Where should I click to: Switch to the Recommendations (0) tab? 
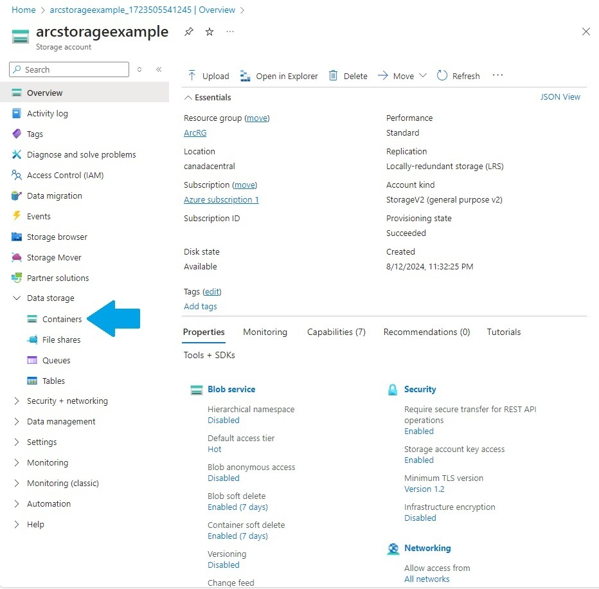[427, 332]
